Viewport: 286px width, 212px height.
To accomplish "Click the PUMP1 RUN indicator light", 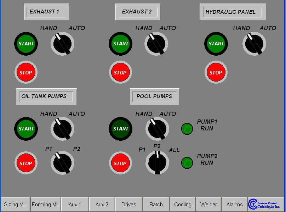I will 187,129.
